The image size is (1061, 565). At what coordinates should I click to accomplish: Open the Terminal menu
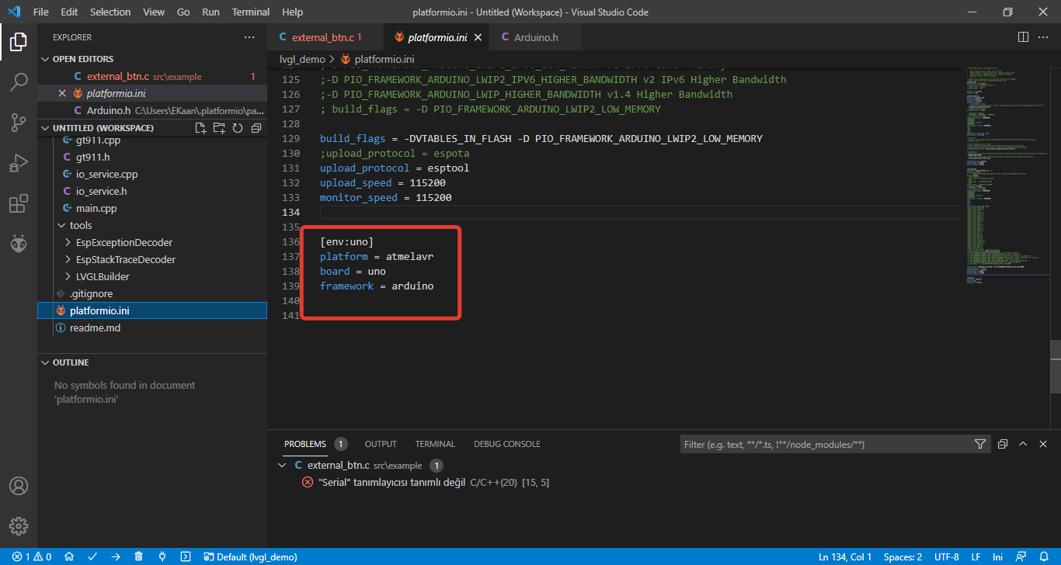click(x=251, y=12)
